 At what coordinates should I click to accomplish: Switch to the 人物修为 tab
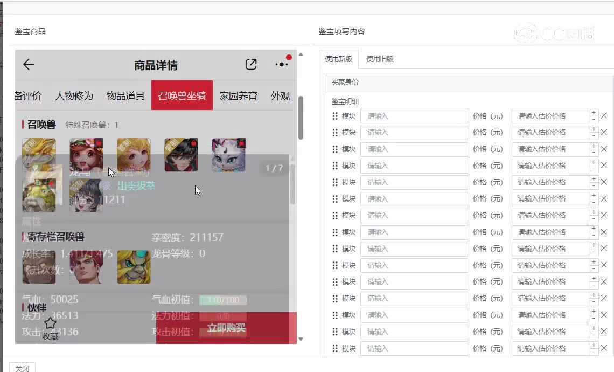pos(74,95)
